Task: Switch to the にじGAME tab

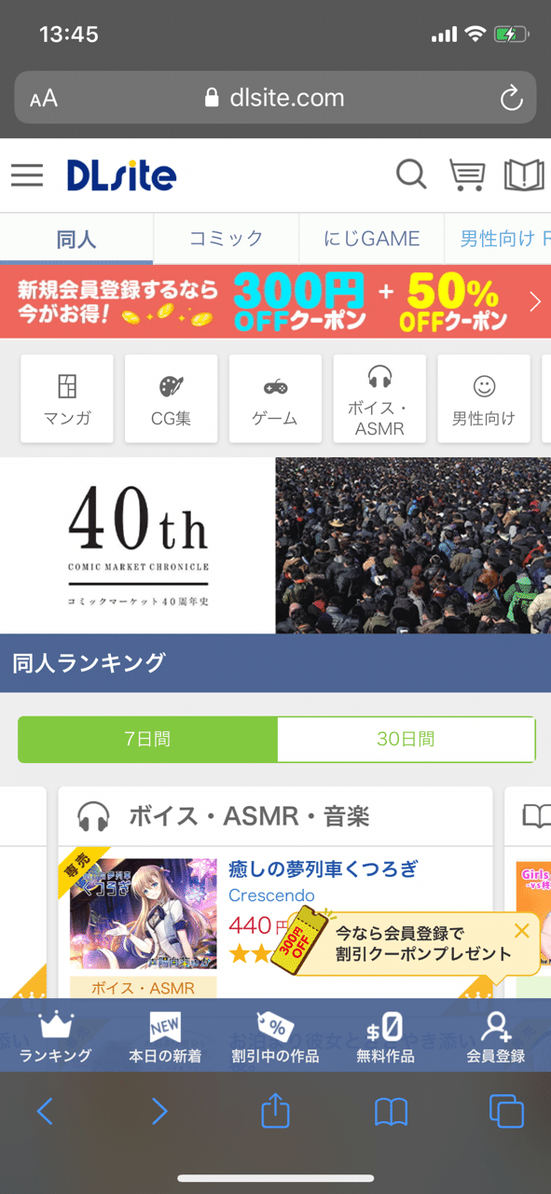Action: pyautogui.click(x=372, y=239)
